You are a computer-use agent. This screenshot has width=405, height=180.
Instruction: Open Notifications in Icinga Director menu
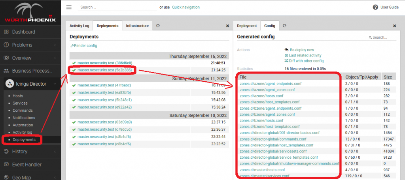point(24,118)
